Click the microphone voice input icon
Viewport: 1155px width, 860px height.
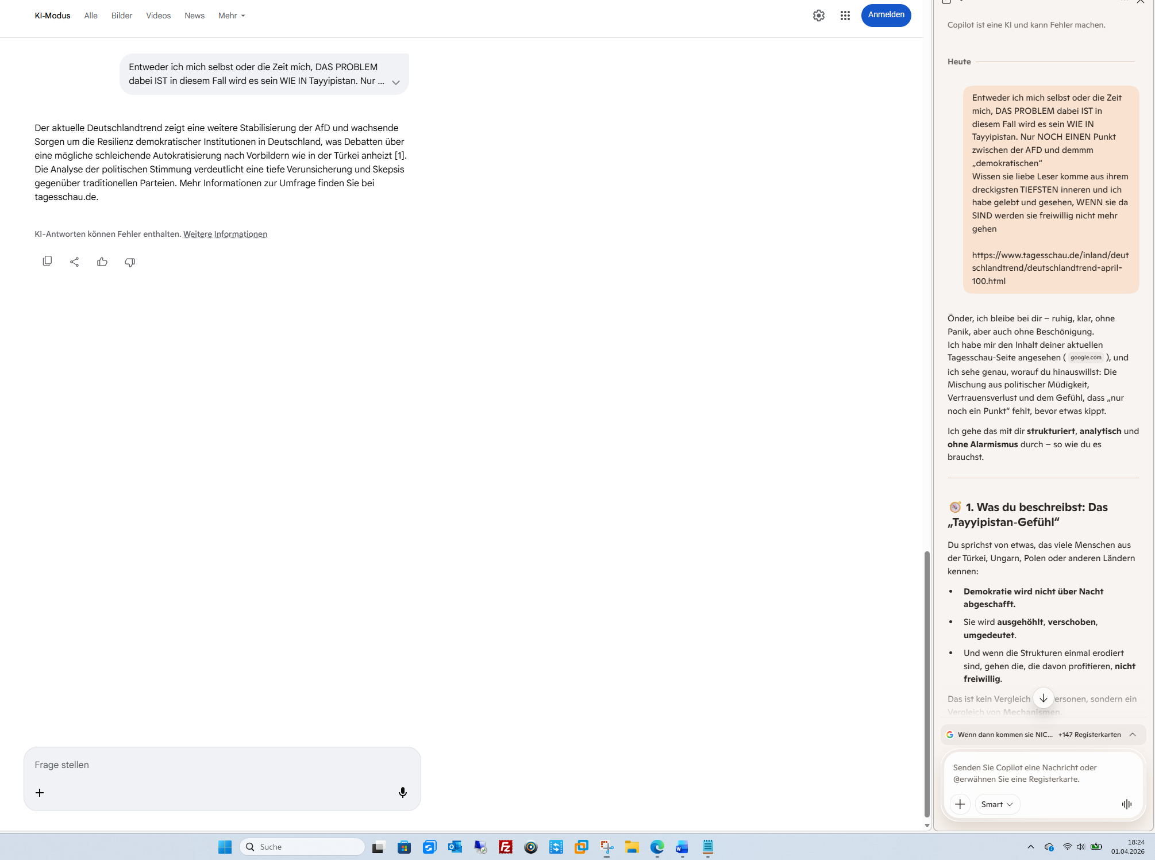pyautogui.click(x=403, y=793)
